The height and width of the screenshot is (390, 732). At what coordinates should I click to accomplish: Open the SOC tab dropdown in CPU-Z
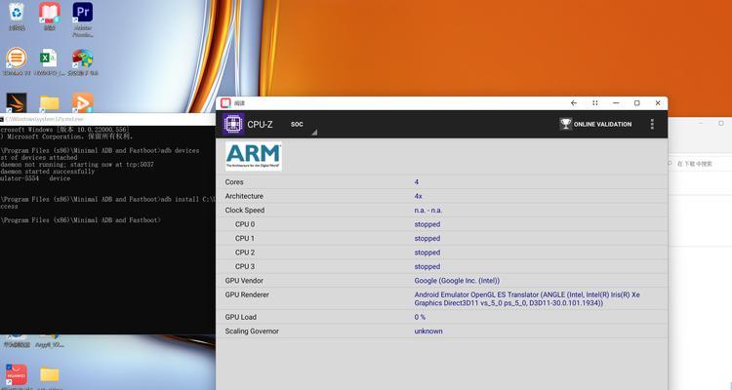point(304,125)
